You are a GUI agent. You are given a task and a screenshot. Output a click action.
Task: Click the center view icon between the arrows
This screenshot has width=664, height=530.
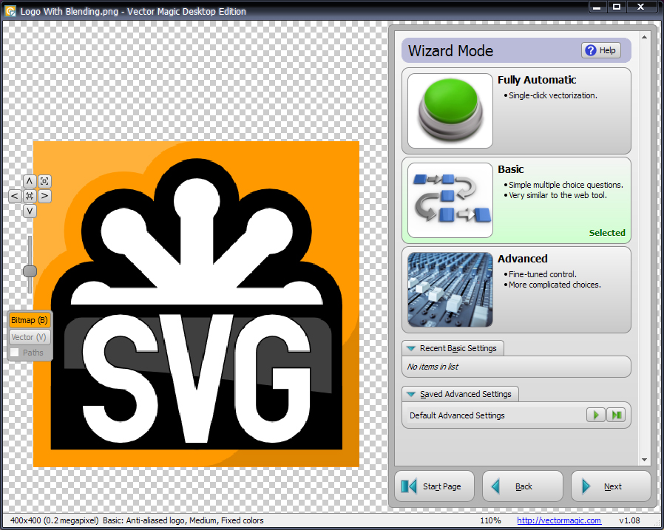pos(30,196)
